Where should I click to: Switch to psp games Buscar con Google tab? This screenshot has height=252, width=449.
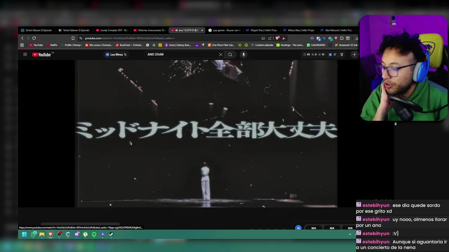[x=224, y=30]
